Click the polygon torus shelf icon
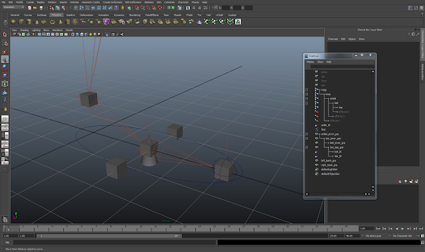This screenshot has width=425, height=252. (x=52, y=22)
